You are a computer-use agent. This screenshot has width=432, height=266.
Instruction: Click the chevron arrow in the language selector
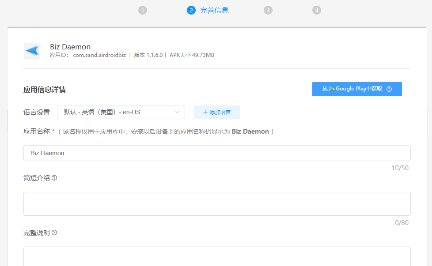pyautogui.click(x=177, y=112)
